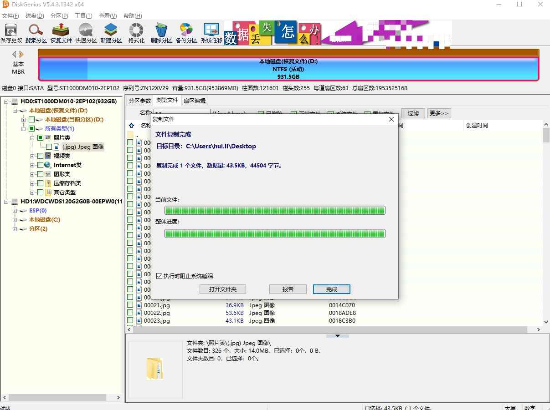Open the 恢复文件 (Recover Files) tool
This screenshot has height=410, width=550.
(x=61, y=32)
